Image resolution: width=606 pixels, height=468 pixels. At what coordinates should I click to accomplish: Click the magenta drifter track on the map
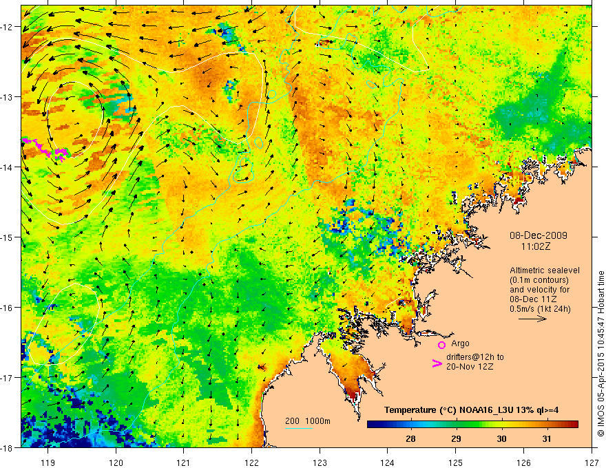[x=45, y=149]
